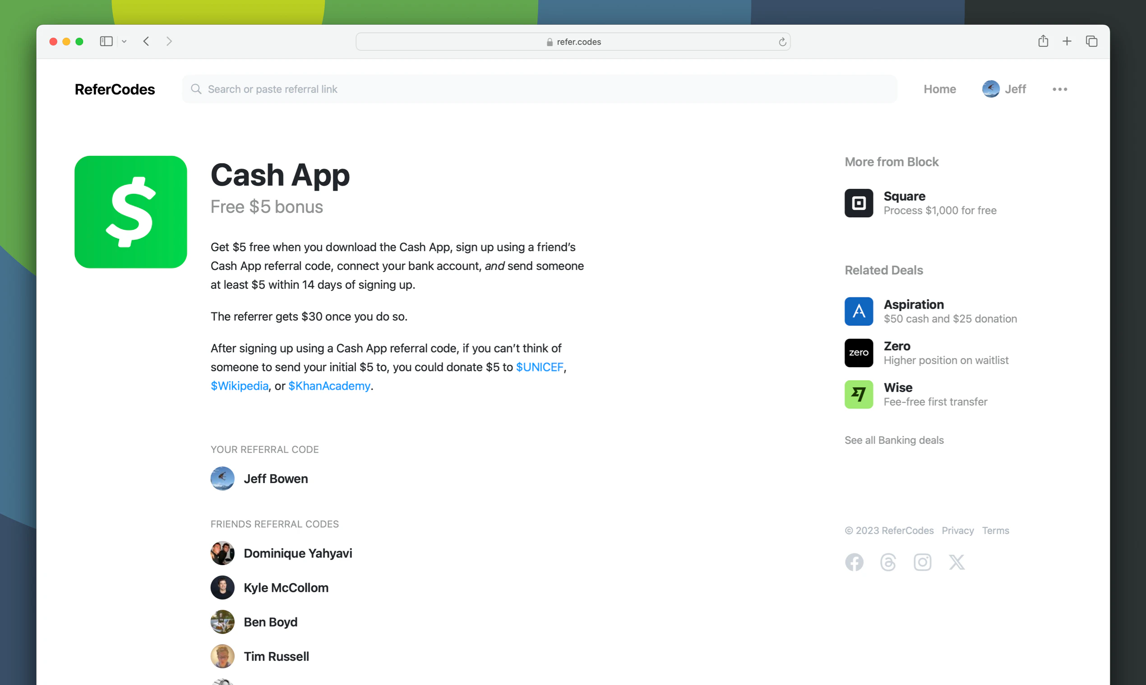Screen dimensions: 1146x685
Task: Go to the Home nav item
Action: coord(939,89)
